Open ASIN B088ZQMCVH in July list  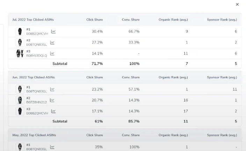click(x=37, y=34)
